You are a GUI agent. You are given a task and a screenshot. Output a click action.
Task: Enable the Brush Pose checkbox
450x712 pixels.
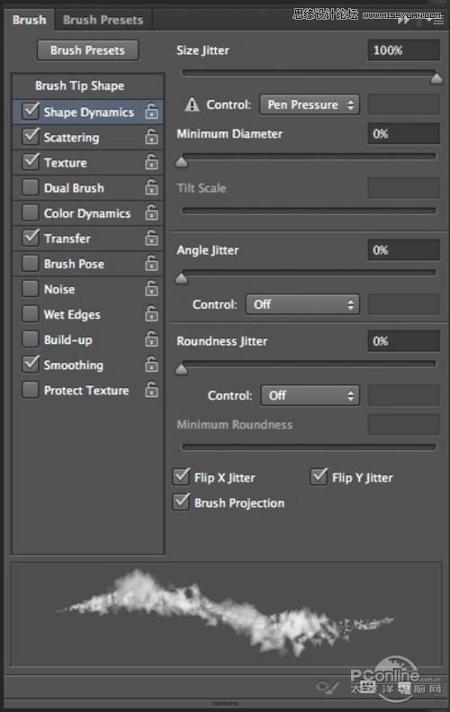pyautogui.click(x=31, y=263)
